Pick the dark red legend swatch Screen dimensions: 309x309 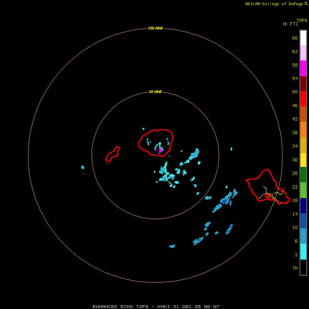click(303, 83)
